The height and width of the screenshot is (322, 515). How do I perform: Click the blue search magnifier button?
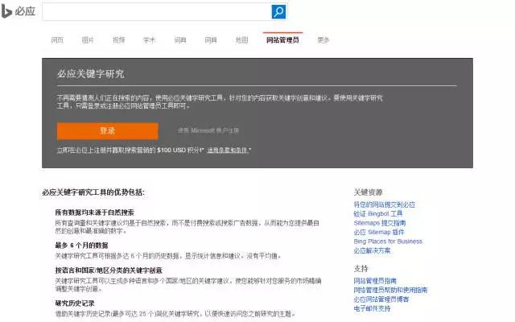pyautogui.click(x=278, y=12)
